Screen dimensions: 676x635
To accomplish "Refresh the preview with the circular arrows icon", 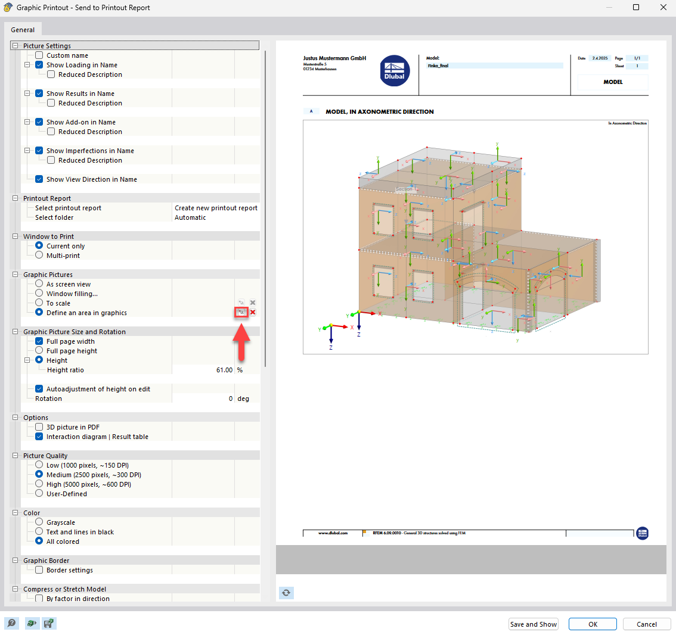I will click(x=286, y=593).
